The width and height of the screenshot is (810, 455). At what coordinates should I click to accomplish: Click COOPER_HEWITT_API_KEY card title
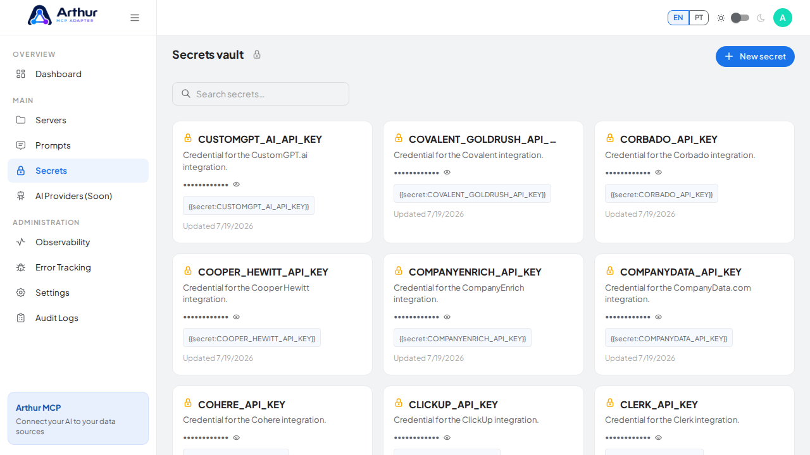tap(263, 272)
